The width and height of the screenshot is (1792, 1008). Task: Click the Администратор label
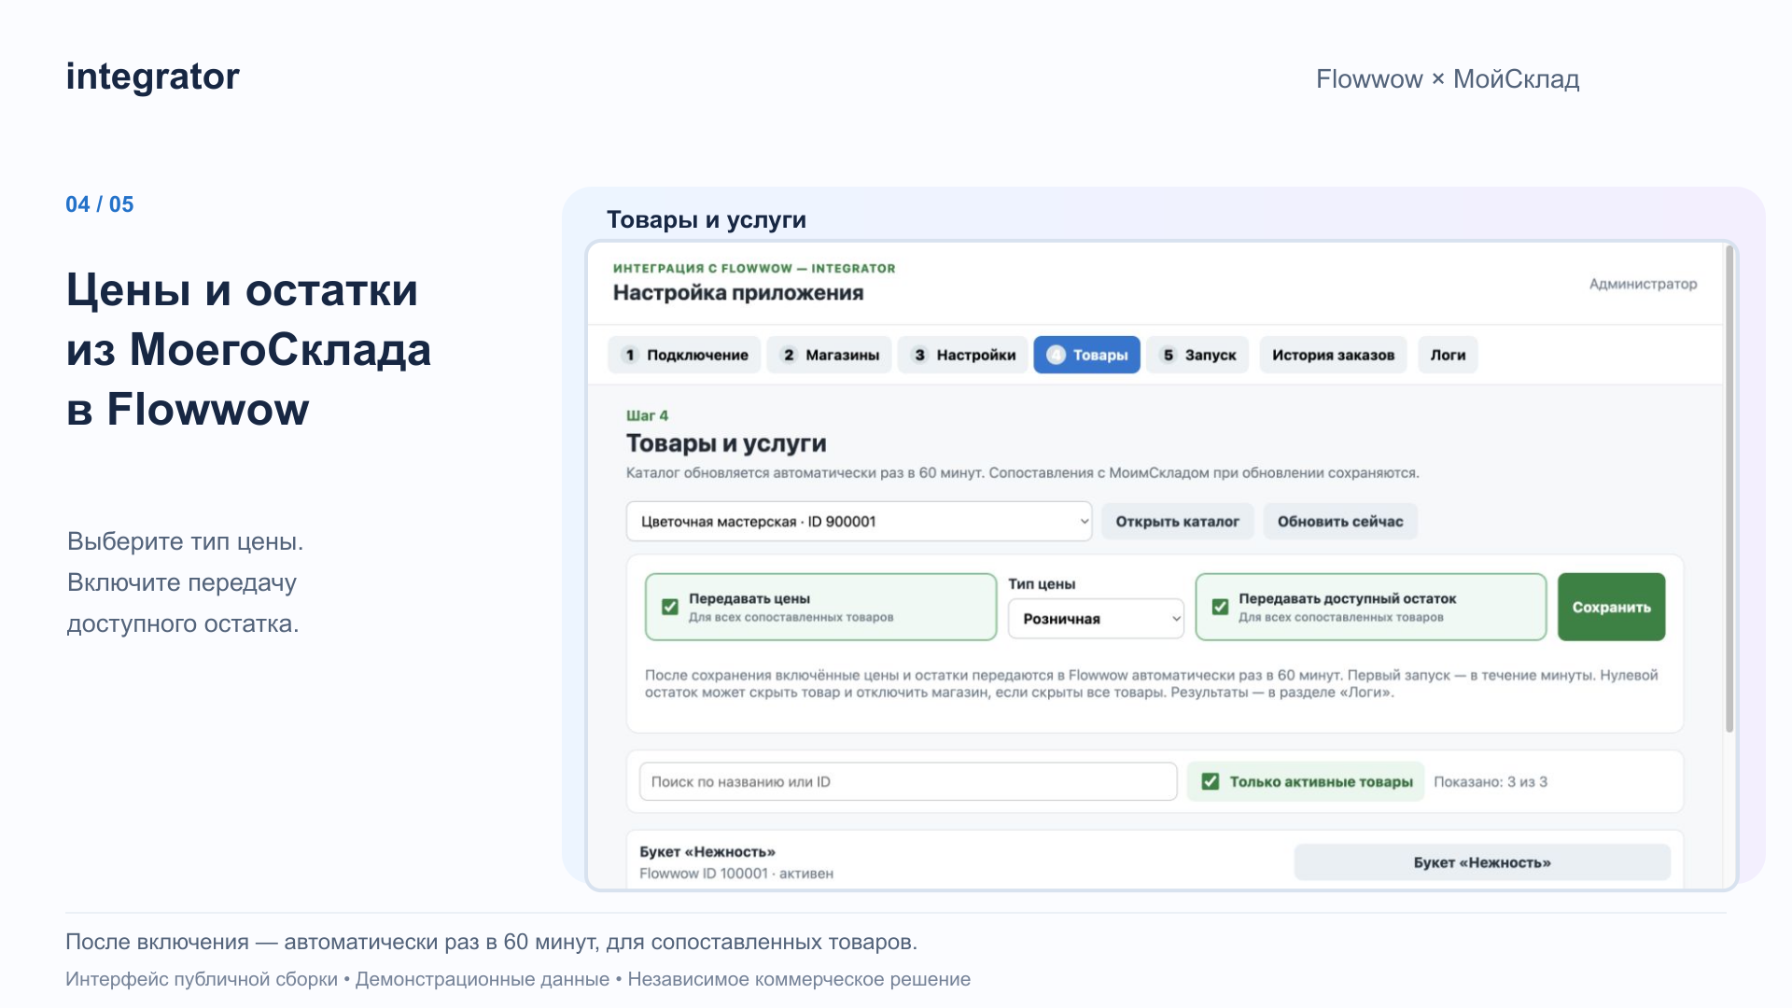pyautogui.click(x=1643, y=284)
